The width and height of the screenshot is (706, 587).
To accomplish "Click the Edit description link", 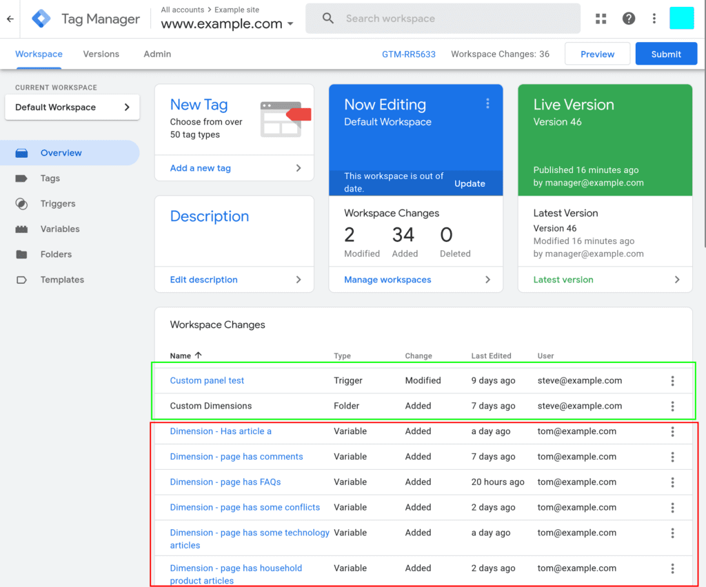I will pyautogui.click(x=203, y=279).
